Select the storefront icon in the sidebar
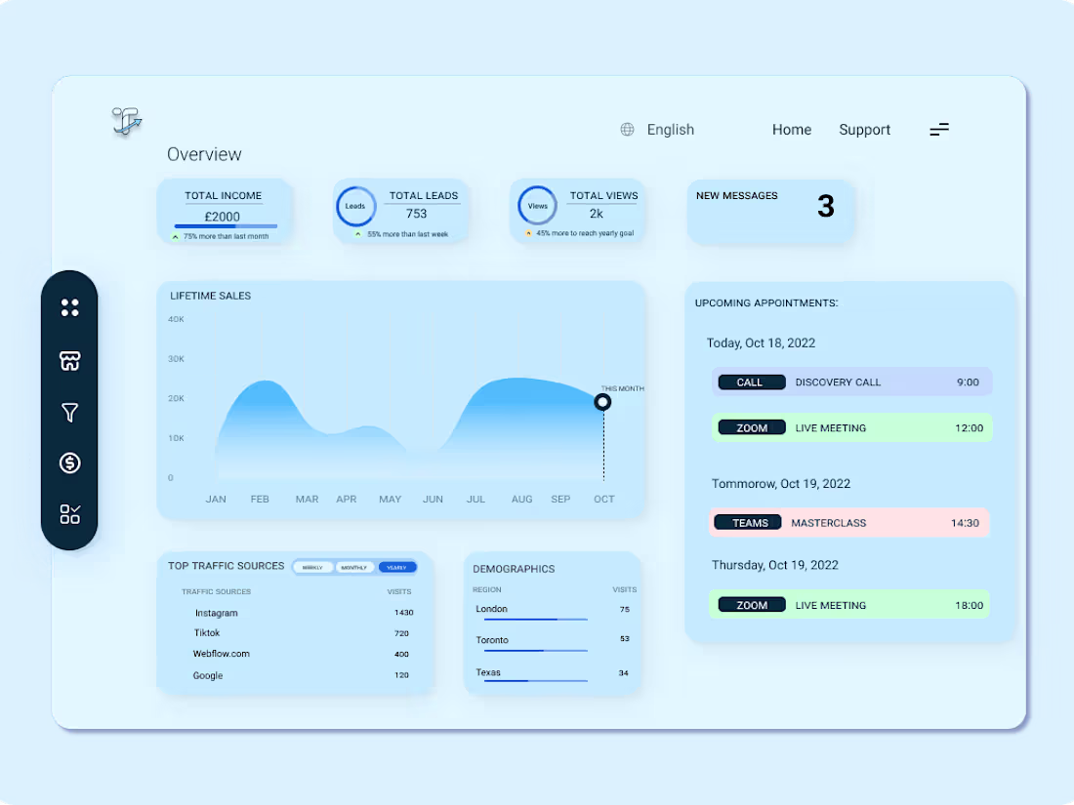The height and width of the screenshot is (805, 1074). (x=69, y=360)
